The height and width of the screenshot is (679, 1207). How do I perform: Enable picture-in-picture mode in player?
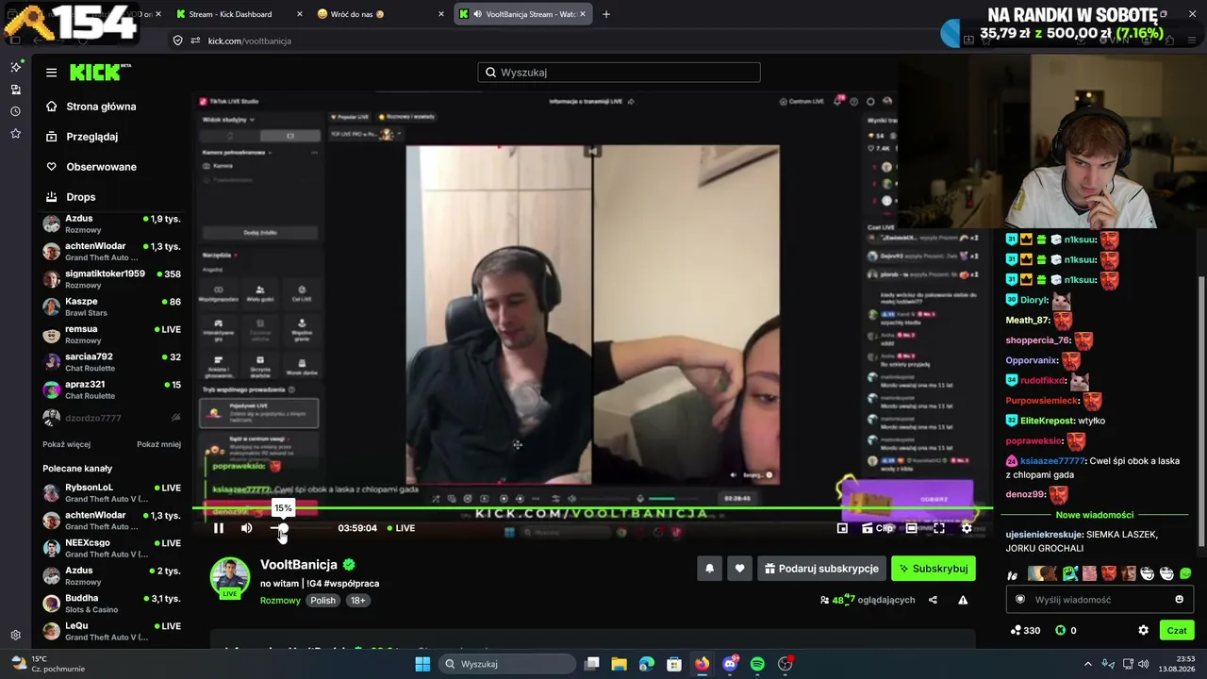pyautogui.click(x=842, y=528)
